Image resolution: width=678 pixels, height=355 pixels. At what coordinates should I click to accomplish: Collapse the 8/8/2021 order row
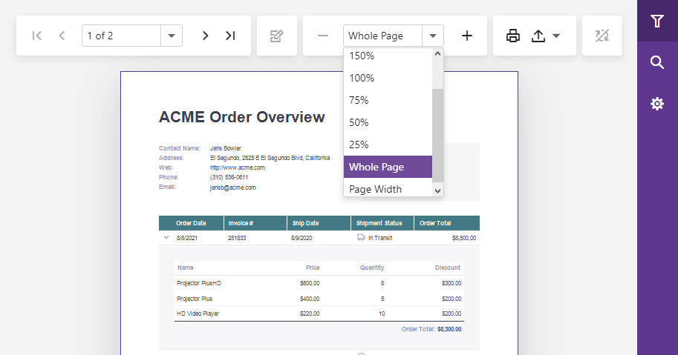tap(166, 238)
